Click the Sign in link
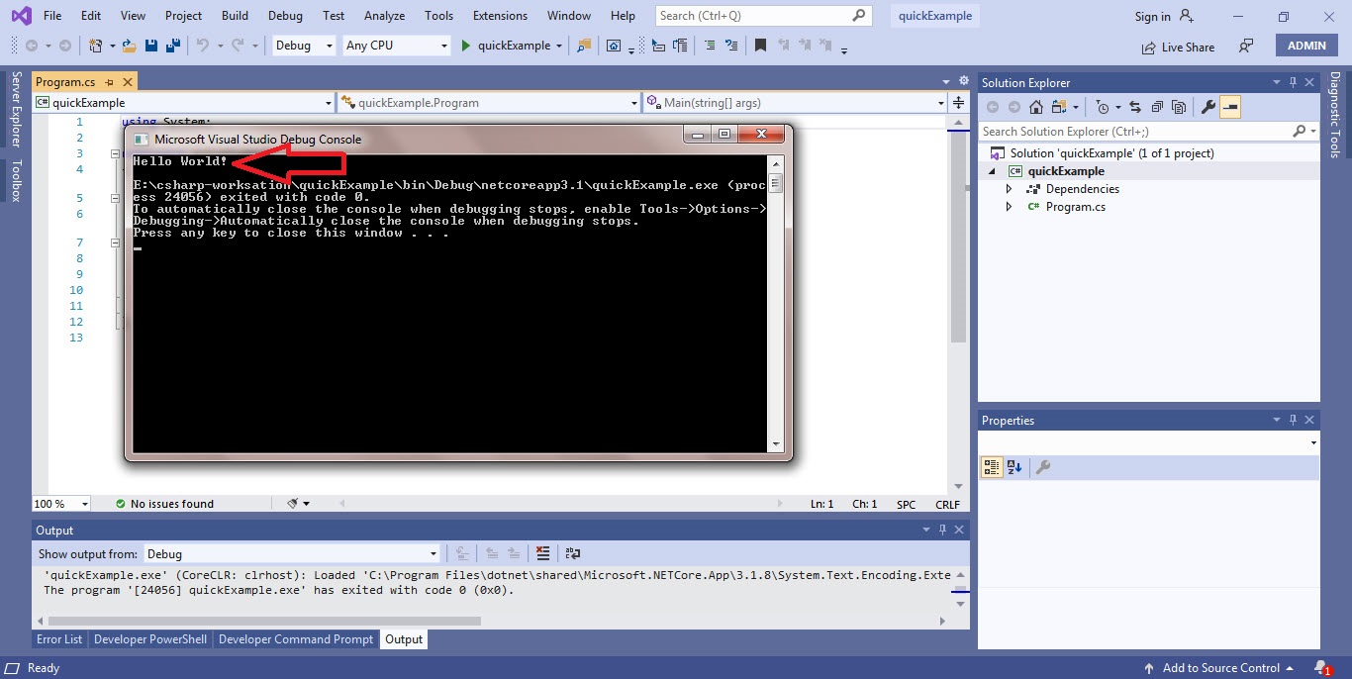The width and height of the screenshot is (1352, 679). (1152, 17)
